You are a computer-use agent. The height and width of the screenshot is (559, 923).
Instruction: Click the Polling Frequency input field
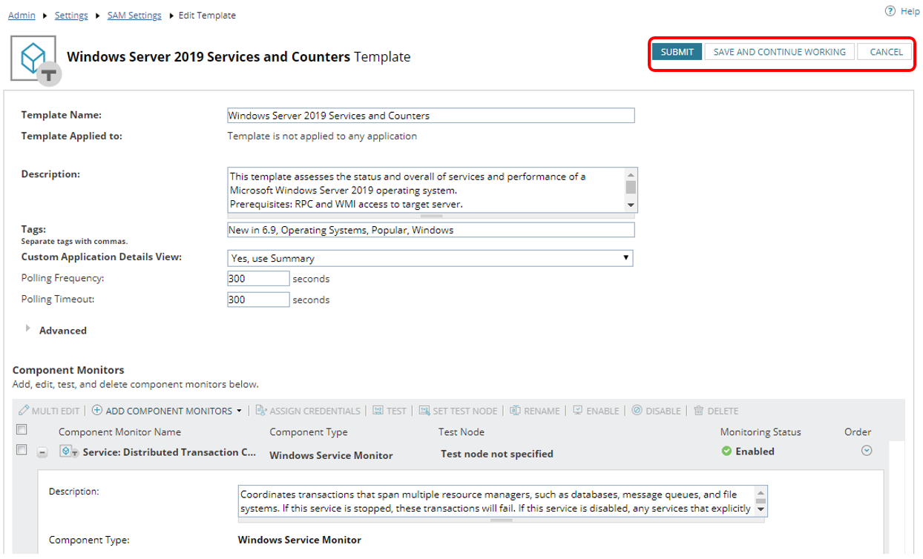point(258,279)
